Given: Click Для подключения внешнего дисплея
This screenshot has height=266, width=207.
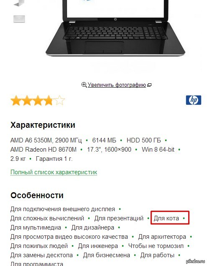Looking at the screenshot, I should (62, 209).
